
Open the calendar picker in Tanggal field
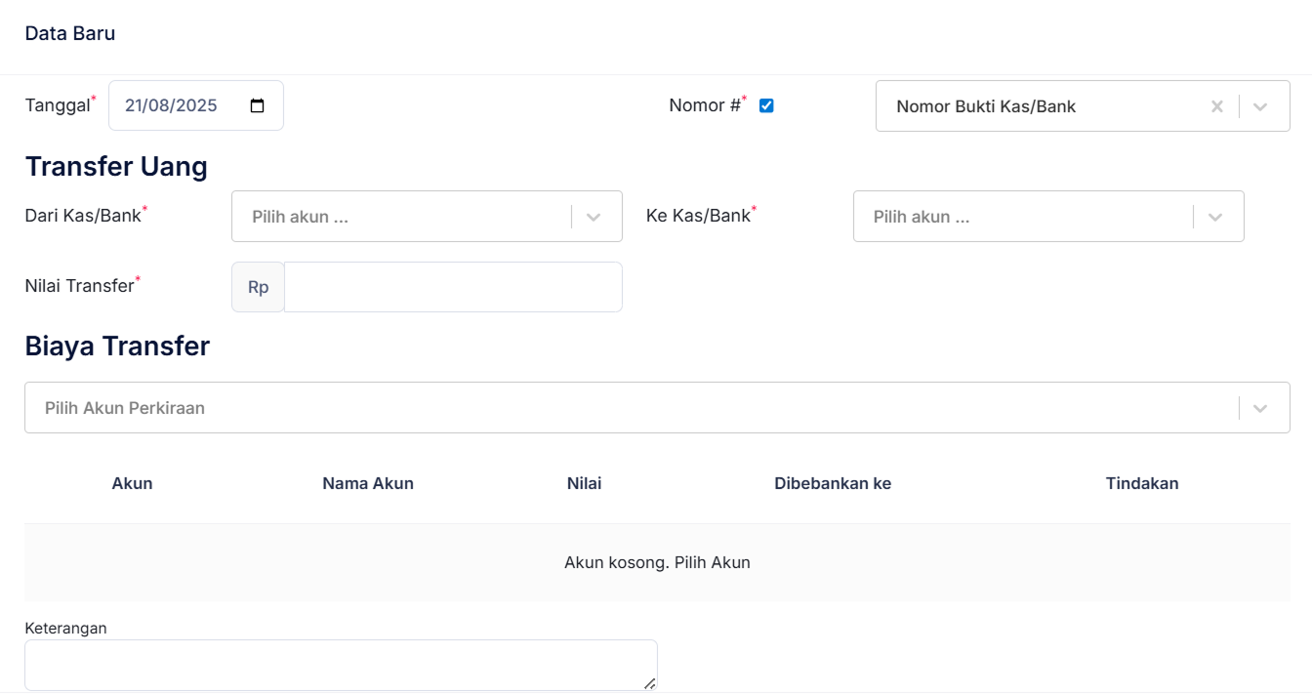258,106
